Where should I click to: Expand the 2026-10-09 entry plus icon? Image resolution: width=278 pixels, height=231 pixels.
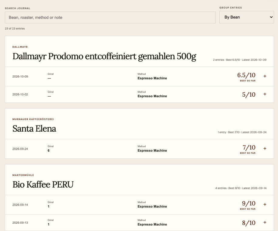[x=265, y=76]
